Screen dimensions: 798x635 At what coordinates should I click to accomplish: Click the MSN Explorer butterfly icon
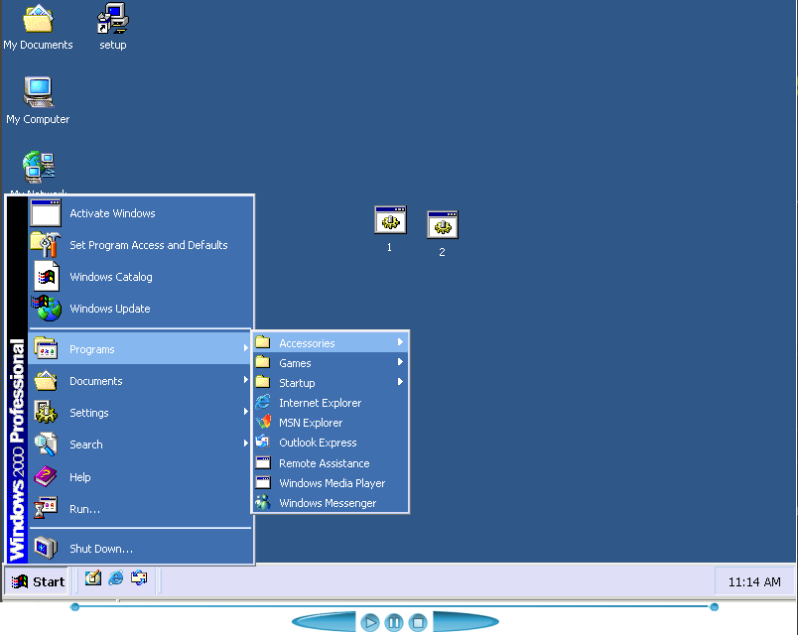click(x=263, y=422)
